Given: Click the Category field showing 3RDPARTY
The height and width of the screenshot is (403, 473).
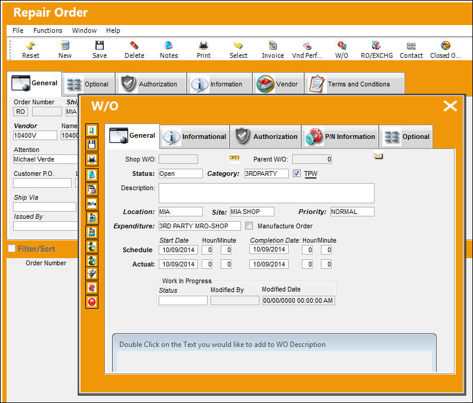Looking at the screenshot, I should point(266,173).
